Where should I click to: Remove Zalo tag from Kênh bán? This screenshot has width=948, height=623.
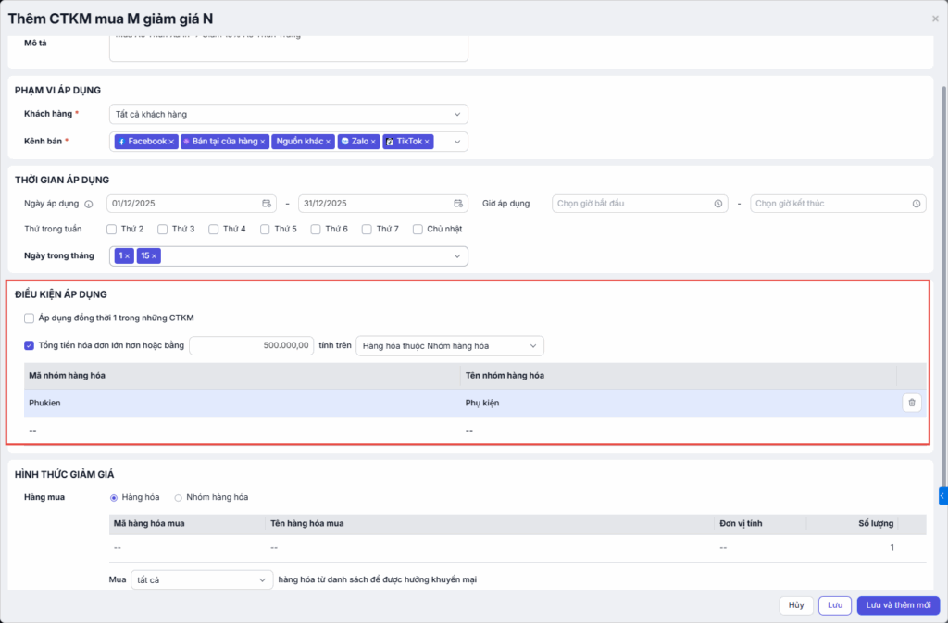point(374,142)
